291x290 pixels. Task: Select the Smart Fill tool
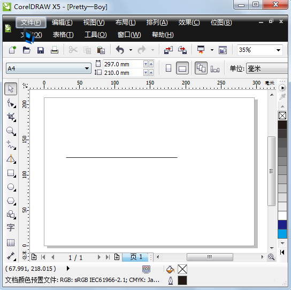[x=11, y=159]
